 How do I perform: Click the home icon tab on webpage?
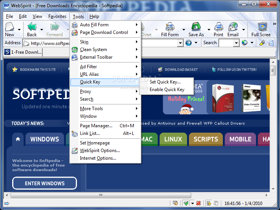pyautogui.click(x=18, y=139)
